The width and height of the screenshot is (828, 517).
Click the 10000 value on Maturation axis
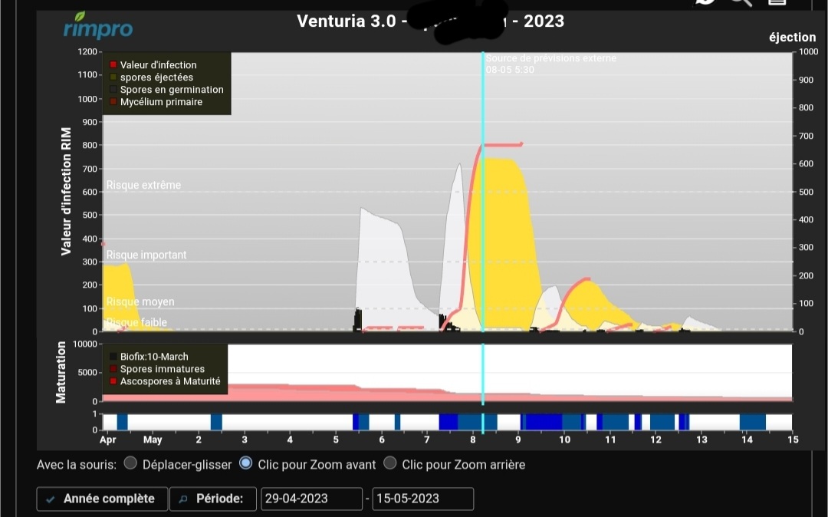[x=85, y=344]
